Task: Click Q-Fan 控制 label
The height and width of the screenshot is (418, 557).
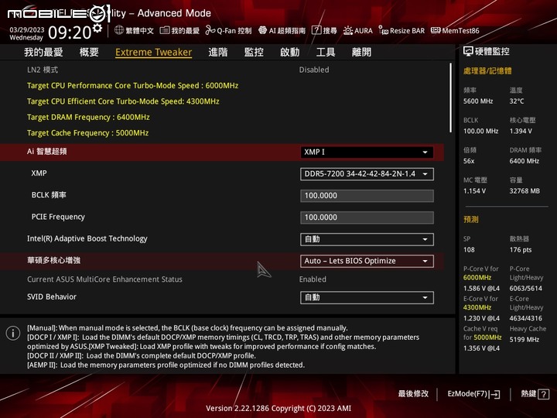Action: 234,30
